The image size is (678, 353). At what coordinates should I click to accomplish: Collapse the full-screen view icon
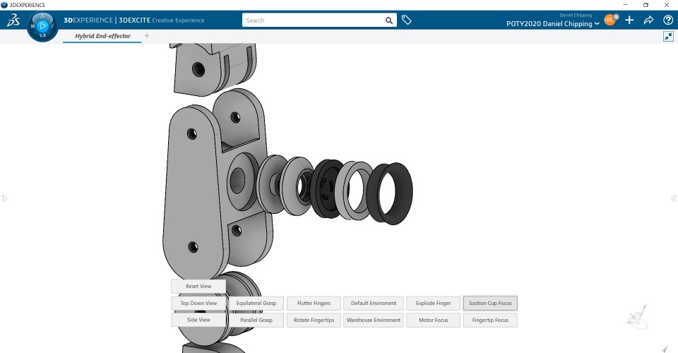(669, 36)
